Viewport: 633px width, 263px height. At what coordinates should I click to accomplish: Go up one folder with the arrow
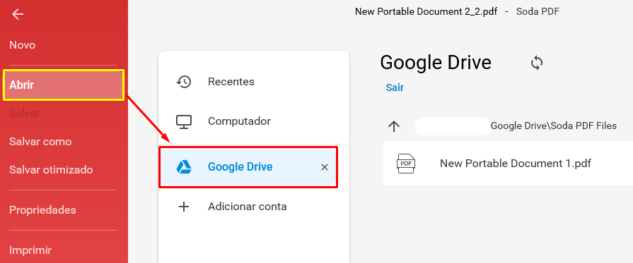click(x=394, y=126)
